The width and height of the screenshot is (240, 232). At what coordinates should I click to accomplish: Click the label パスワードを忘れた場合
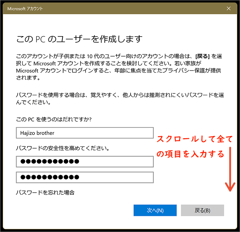tap(45, 193)
